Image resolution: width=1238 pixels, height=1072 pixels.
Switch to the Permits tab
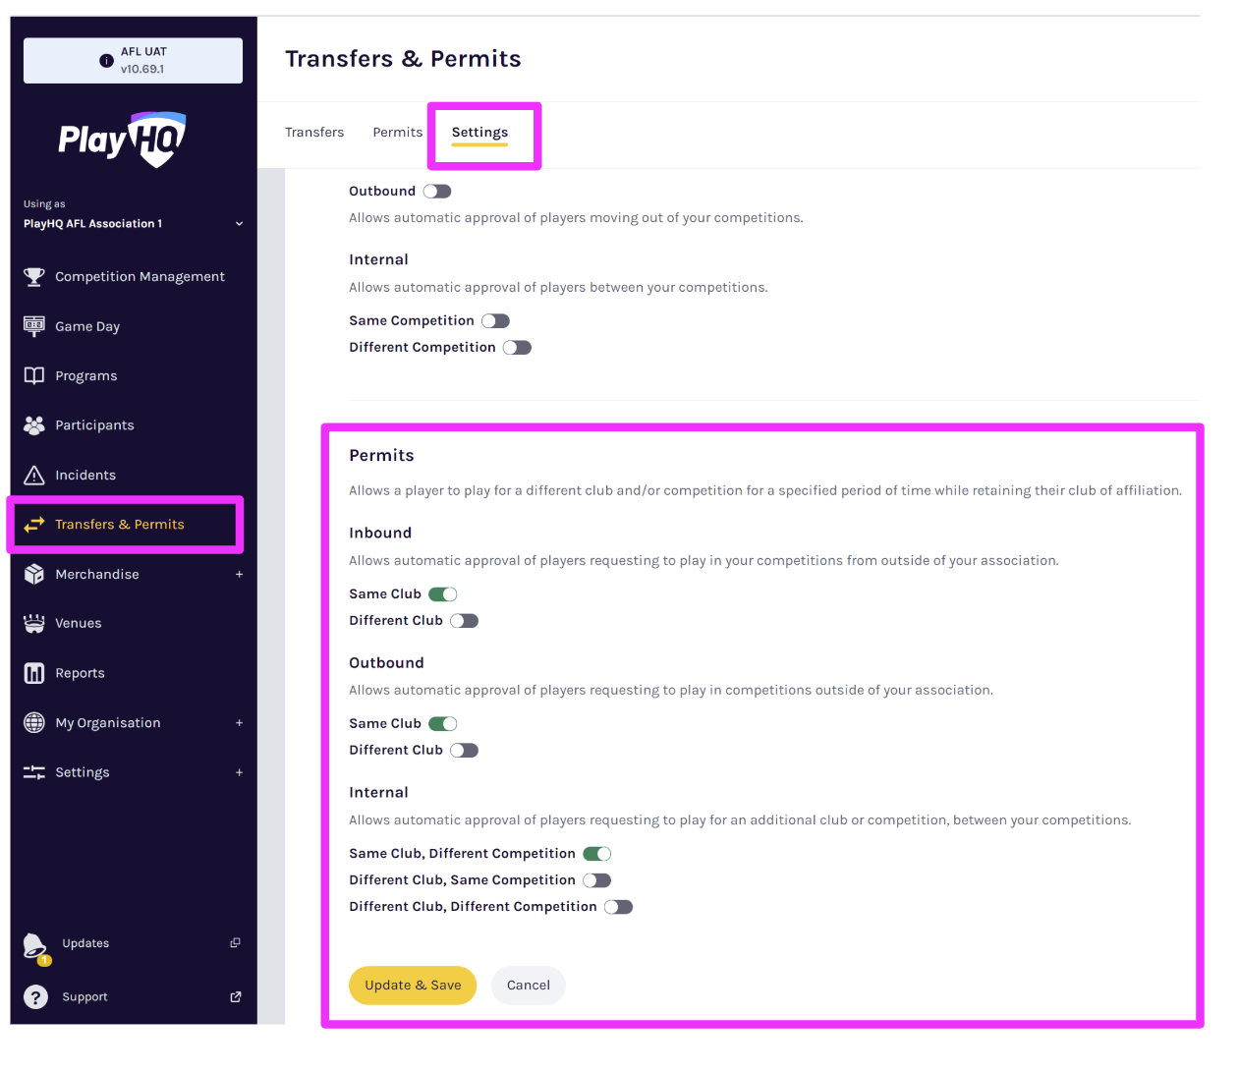397,133
